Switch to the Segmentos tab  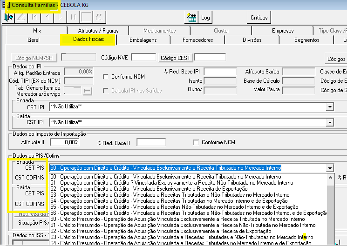point(307,40)
